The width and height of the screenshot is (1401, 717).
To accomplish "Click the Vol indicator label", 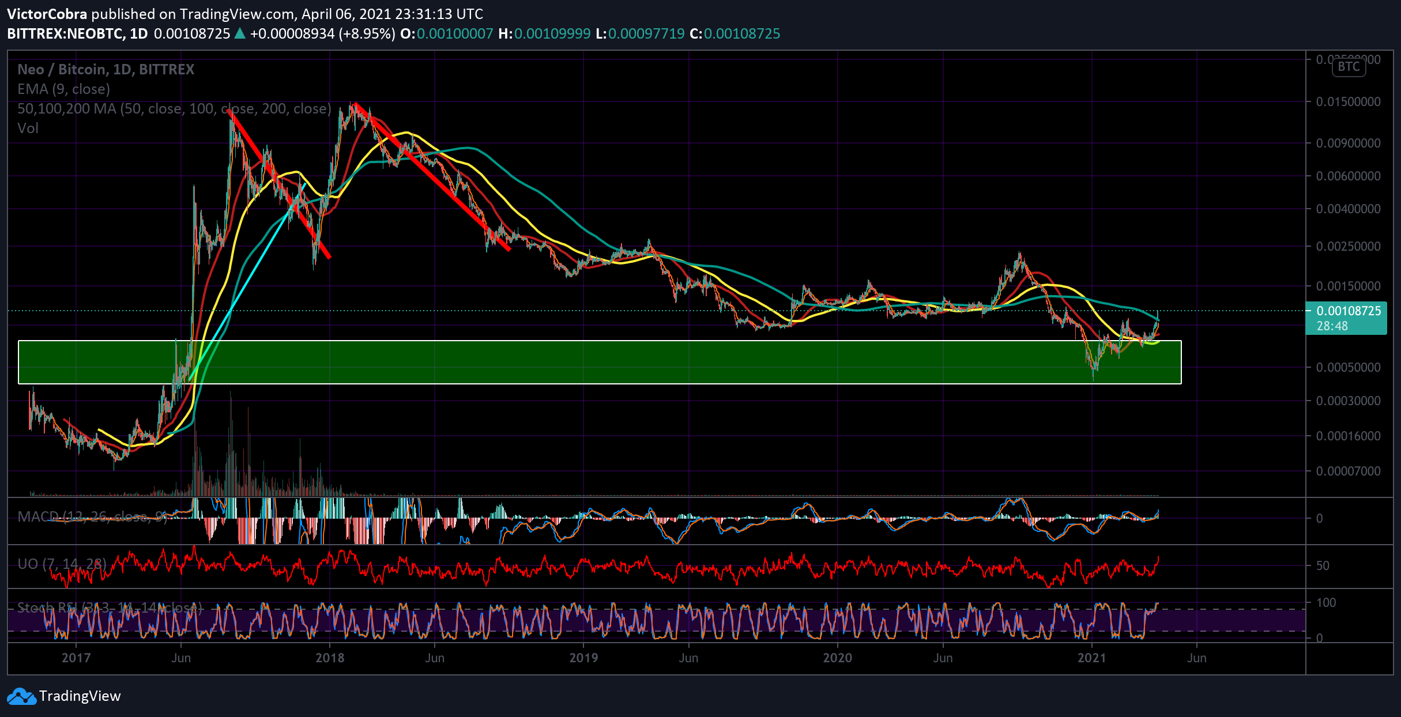I will tap(28, 128).
